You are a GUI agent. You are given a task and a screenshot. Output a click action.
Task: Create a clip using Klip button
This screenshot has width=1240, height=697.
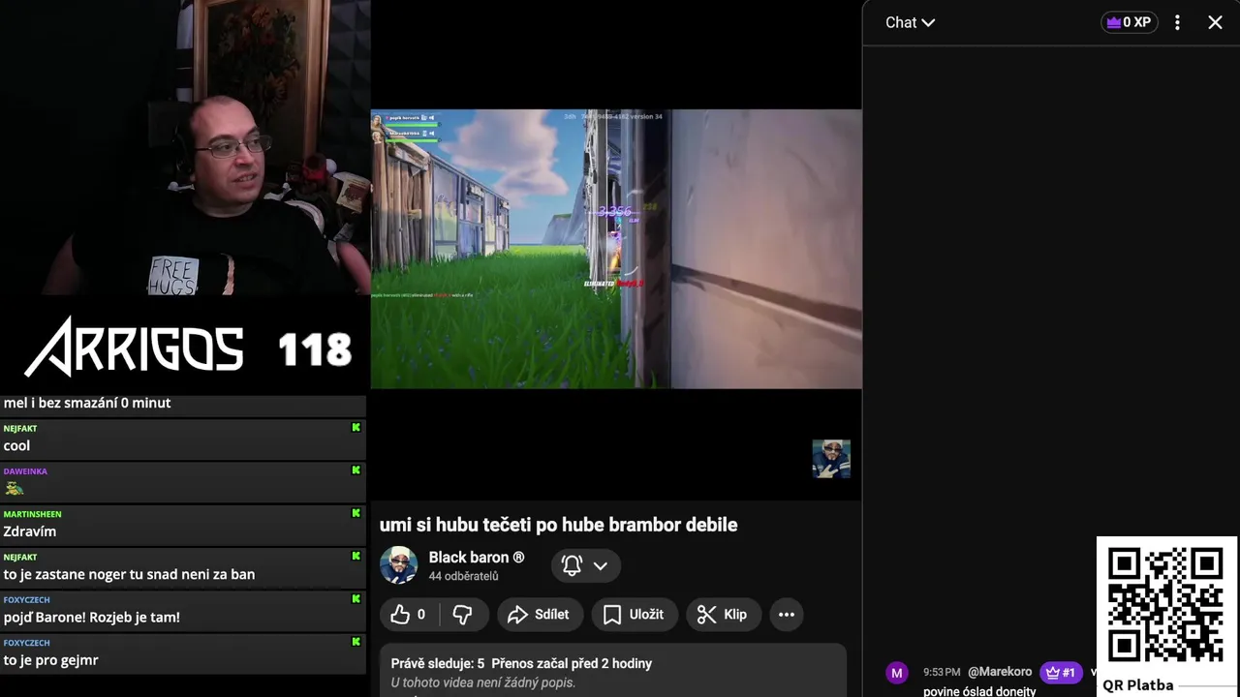point(723,614)
